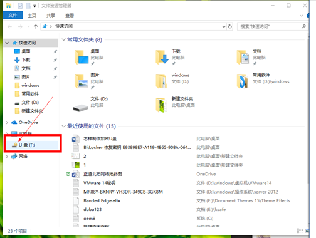Open the 常用软件 folder thumbnail
Image resolution: width=316 pixels, height=238 pixels.
243,81
